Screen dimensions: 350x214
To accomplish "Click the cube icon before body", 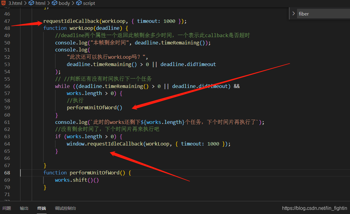I will 54,3.
